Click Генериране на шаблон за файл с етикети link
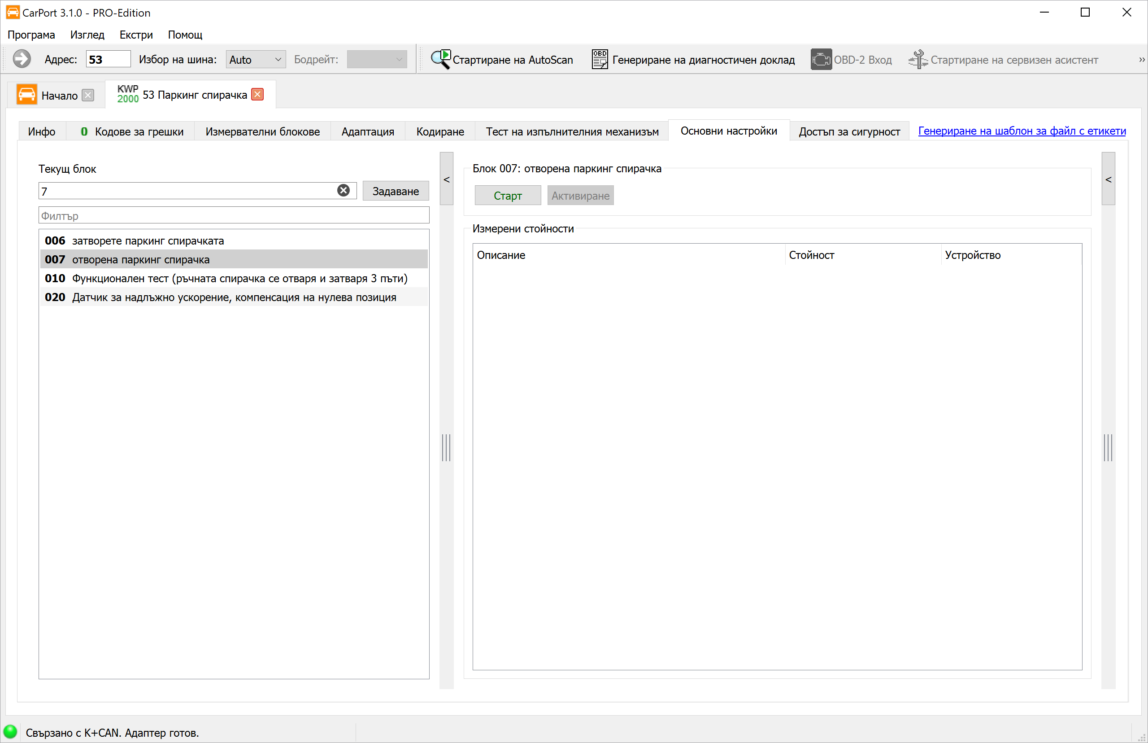The width and height of the screenshot is (1148, 743). click(x=1022, y=131)
